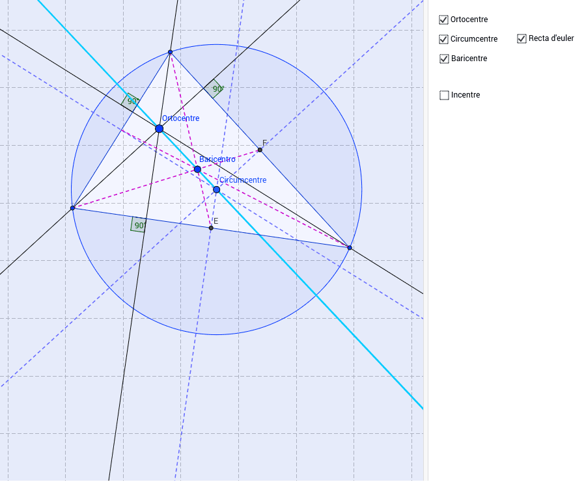Click the Recta d'euler label text
This screenshot has width=584, height=482.
pos(551,38)
